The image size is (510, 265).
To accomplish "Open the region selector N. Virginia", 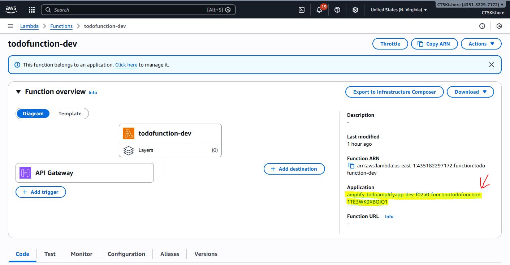I will pos(399,10).
